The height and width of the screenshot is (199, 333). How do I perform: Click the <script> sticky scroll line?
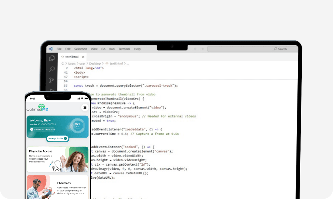tap(81, 77)
